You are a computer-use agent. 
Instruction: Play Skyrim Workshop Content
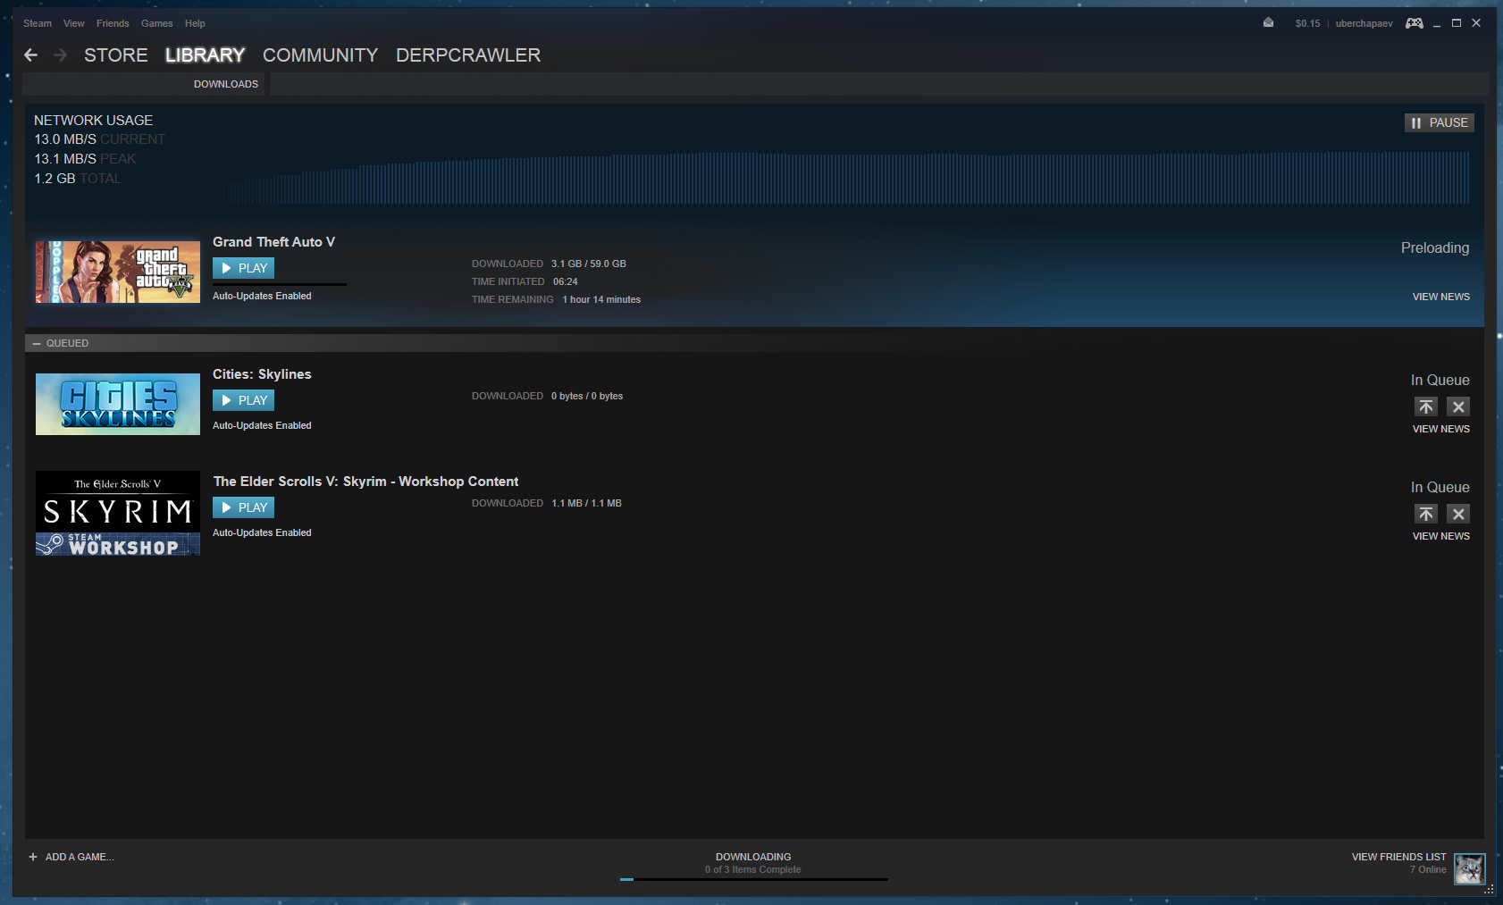(x=243, y=507)
